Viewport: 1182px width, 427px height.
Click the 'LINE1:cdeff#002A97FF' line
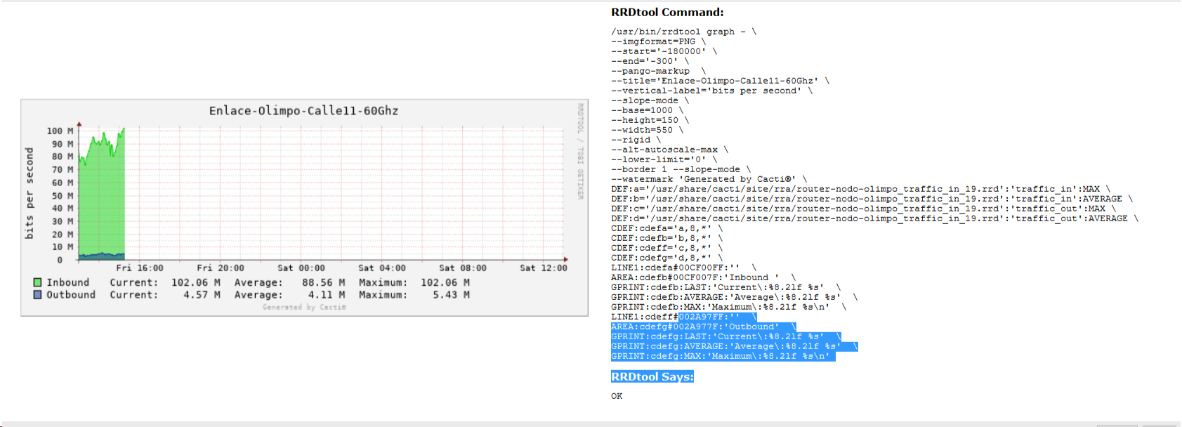tap(684, 317)
